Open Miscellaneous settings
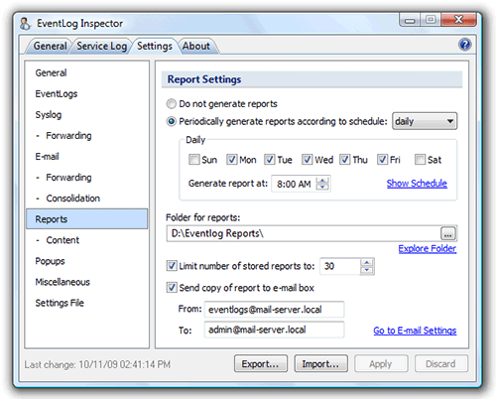The width and height of the screenshot is (496, 399). tap(62, 282)
